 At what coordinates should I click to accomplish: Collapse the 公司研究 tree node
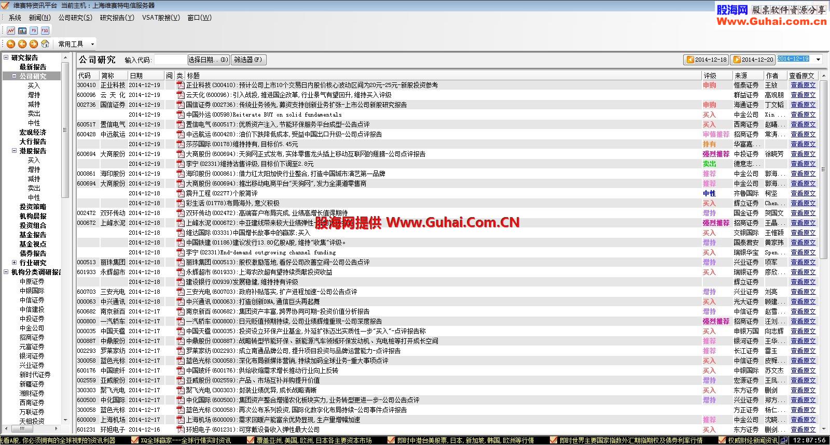[x=14, y=76]
